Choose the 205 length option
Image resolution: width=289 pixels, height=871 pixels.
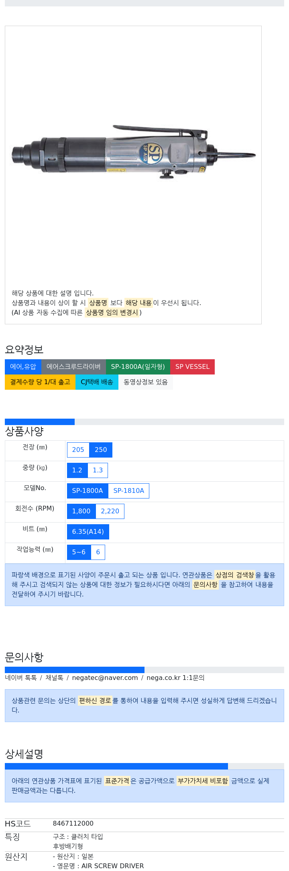tap(78, 450)
